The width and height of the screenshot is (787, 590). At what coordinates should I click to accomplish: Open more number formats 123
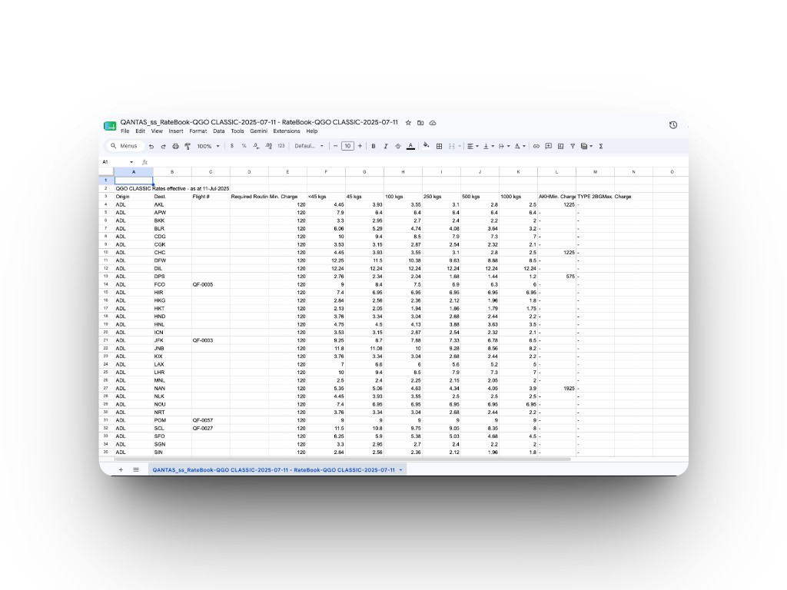click(281, 146)
